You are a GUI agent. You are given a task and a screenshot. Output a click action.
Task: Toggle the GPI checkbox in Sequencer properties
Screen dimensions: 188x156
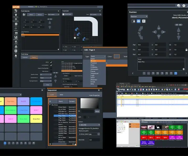85,117
